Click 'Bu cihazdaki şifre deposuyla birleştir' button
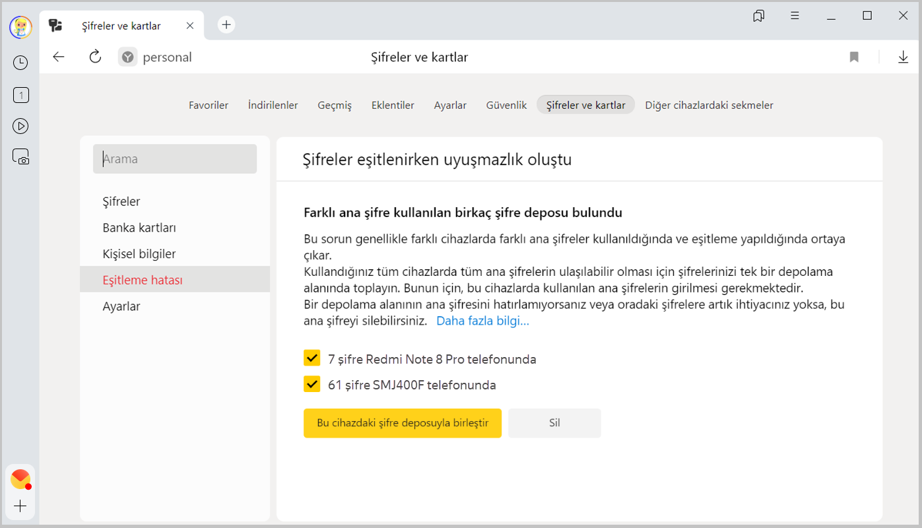This screenshot has width=922, height=528. pos(402,423)
